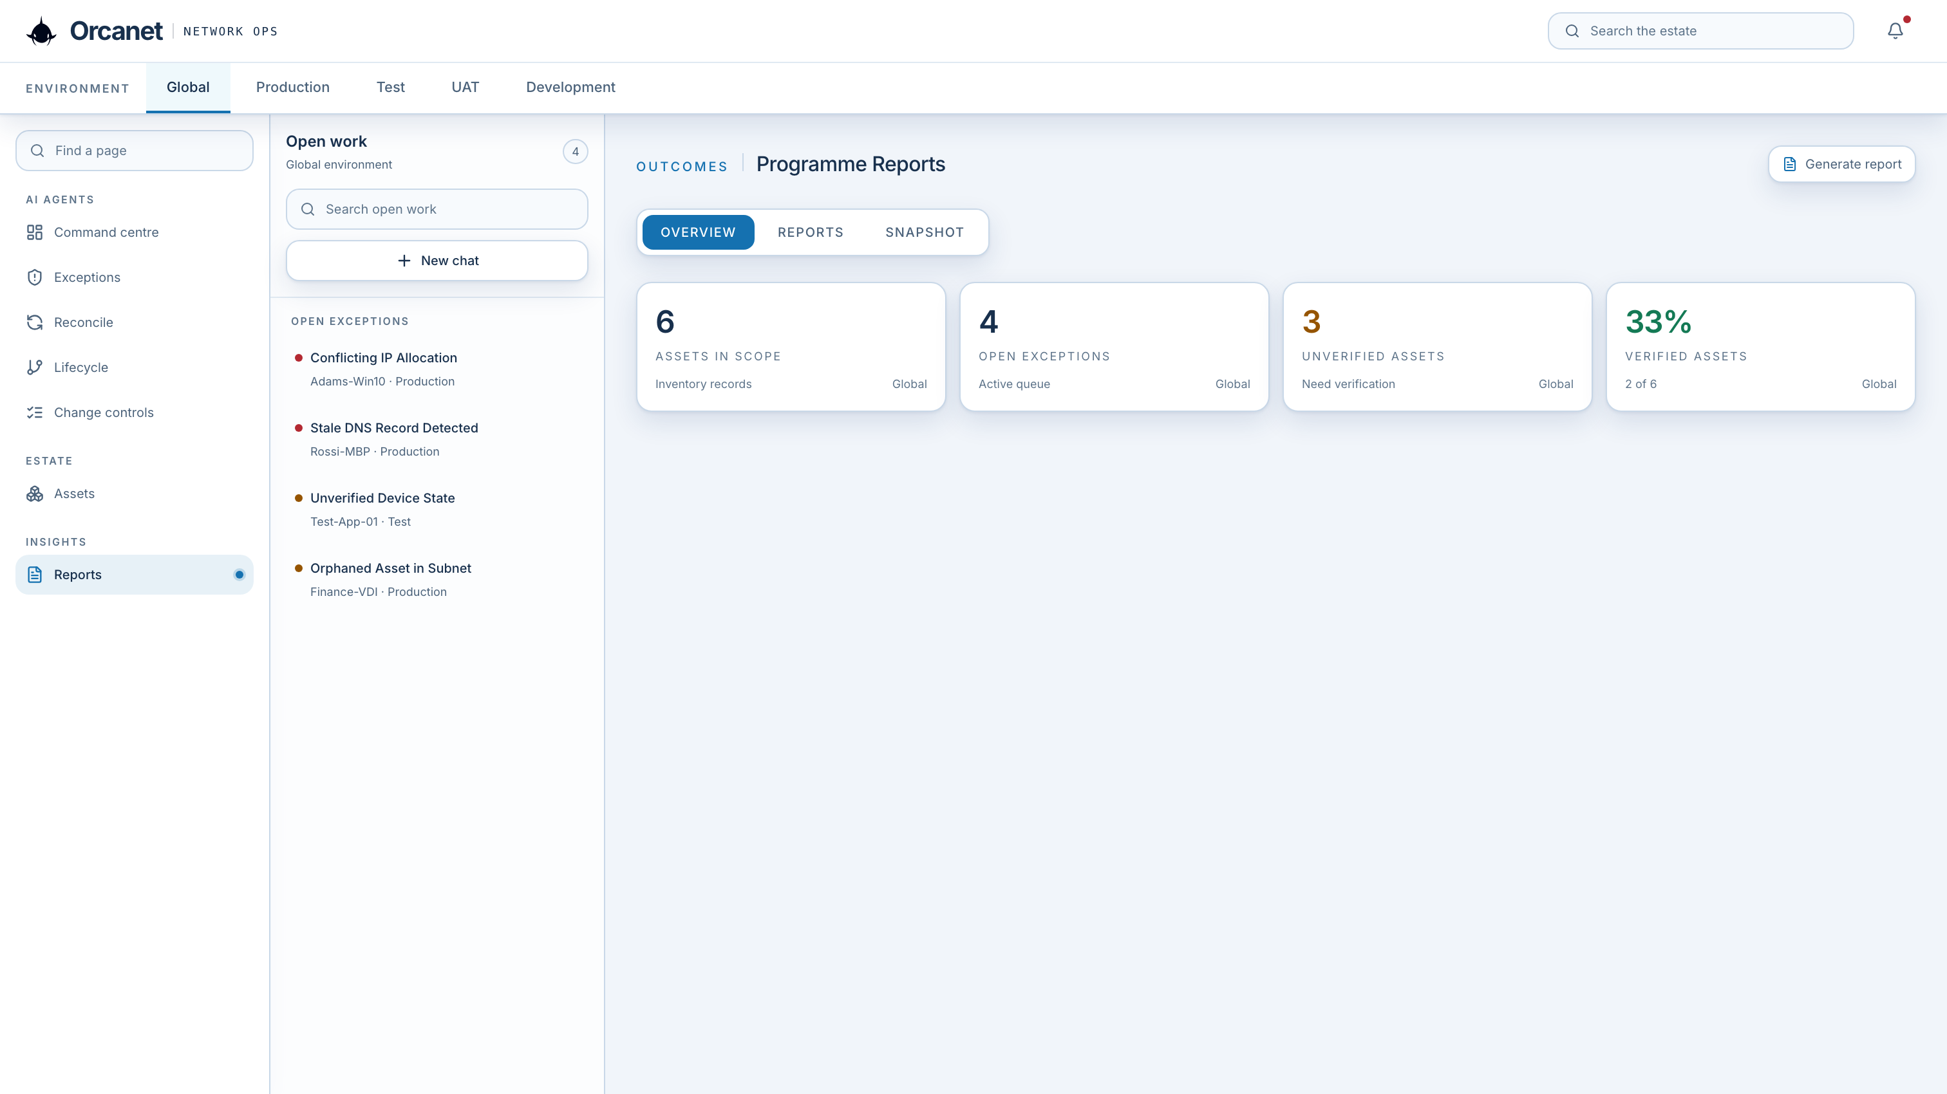Go to the Reconcile page
1947x1094 pixels.
[x=135, y=322]
